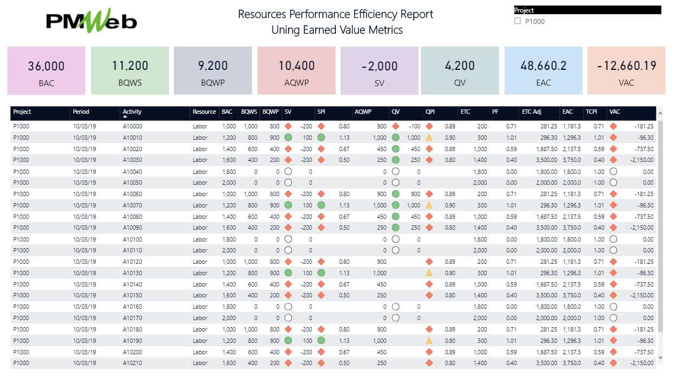Select the QV card showing 4,200
This screenshot has width=676, height=377.
(460, 70)
